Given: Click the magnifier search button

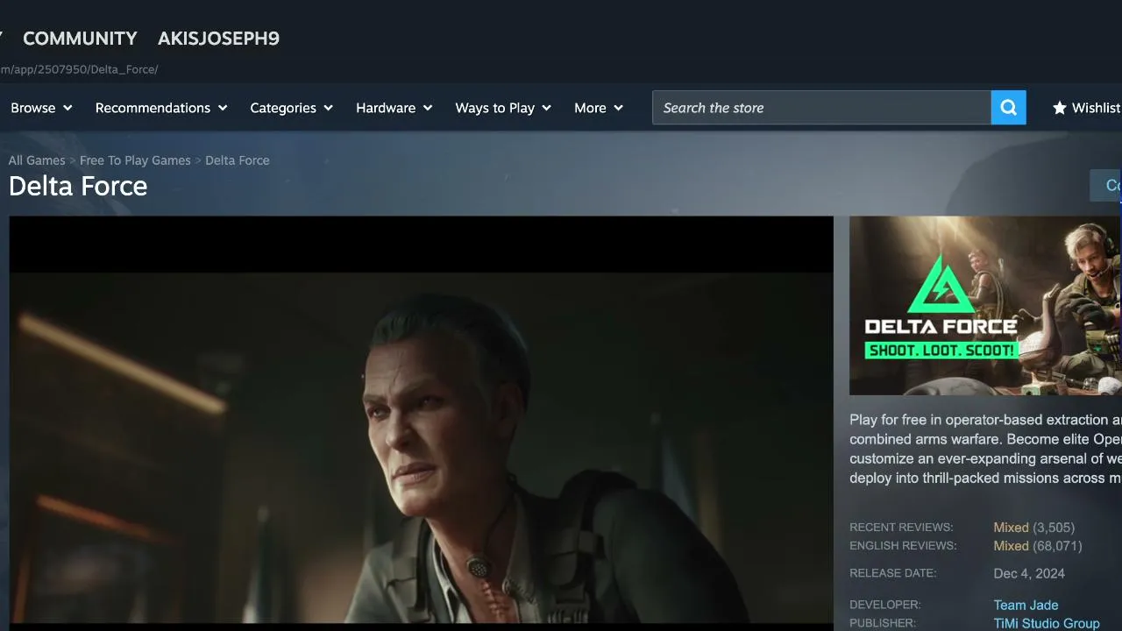Looking at the screenshot, I should (x=1008, y=108).
